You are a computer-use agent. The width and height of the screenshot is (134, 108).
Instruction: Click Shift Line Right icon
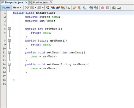point(96,8)
